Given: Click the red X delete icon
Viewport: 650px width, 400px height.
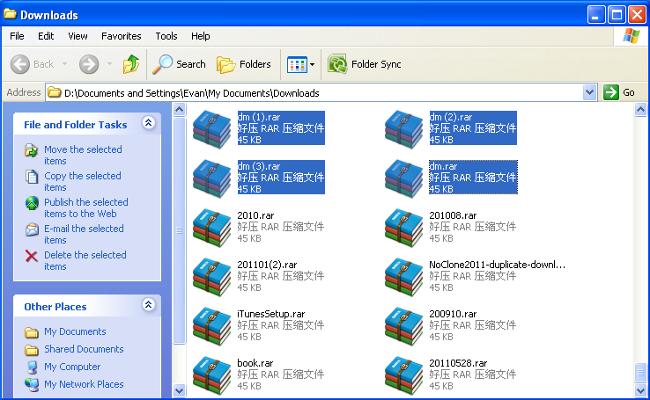Looking at the screenshot, I should 32,256.
